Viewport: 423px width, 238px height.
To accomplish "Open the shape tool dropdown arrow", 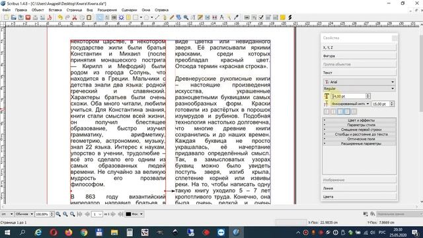I will click(x=141, y=18).
